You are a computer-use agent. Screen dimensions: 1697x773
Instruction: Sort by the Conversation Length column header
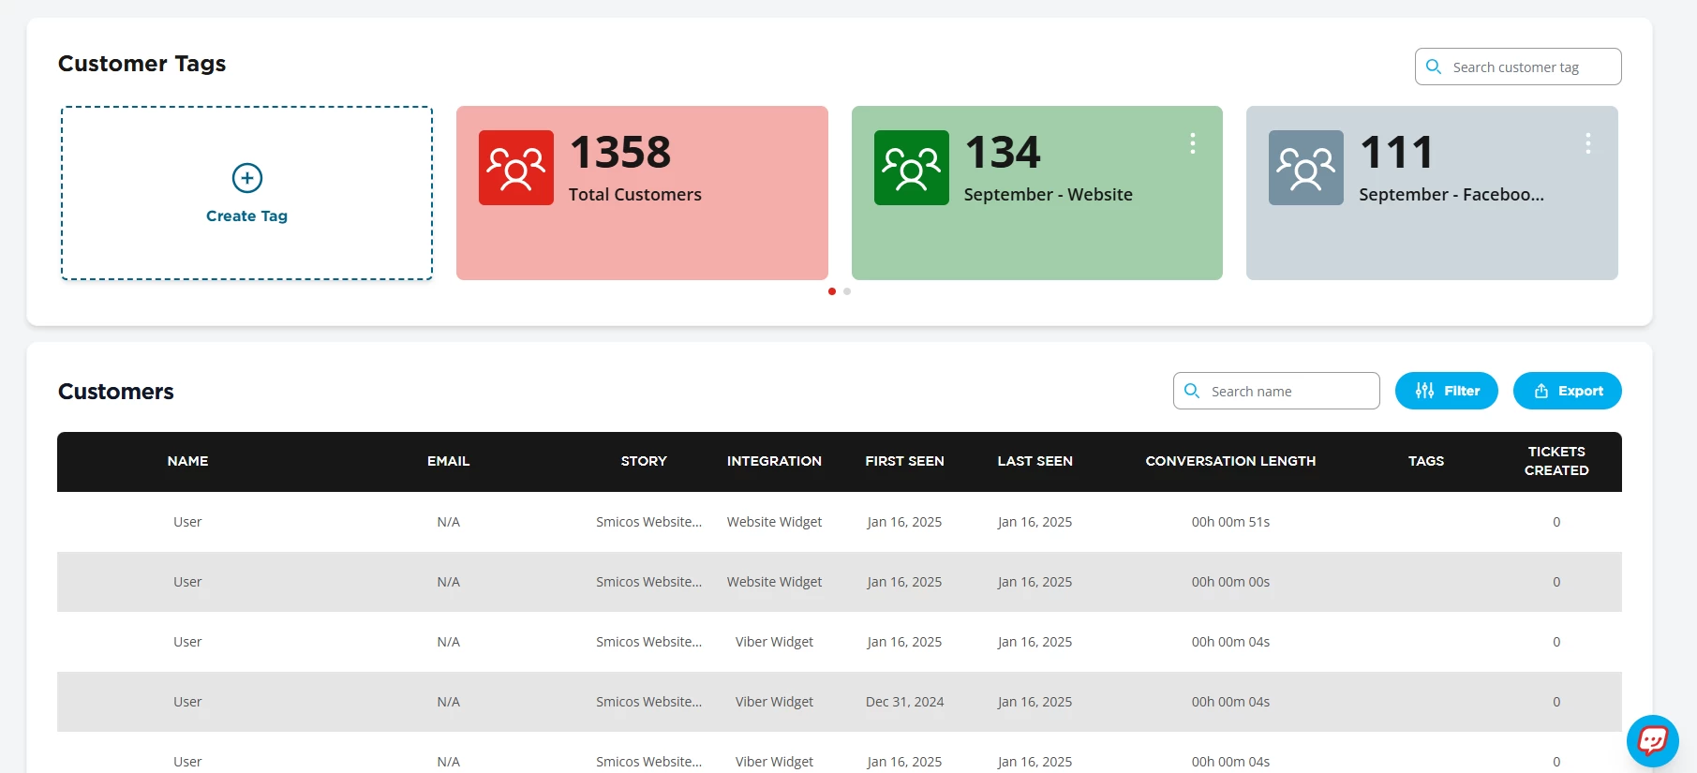click(x=1229, y=461)
